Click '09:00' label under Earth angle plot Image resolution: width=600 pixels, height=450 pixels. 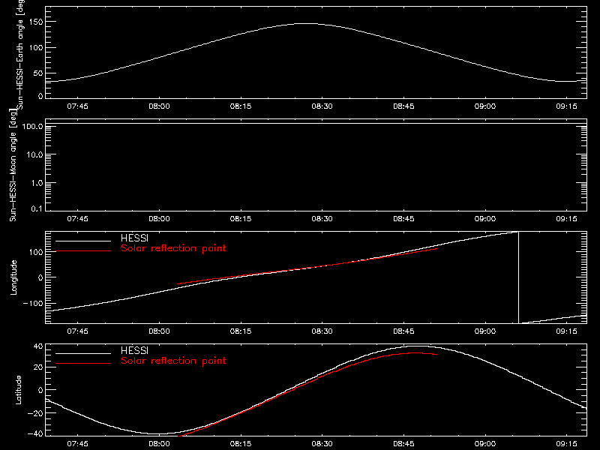[485, 106]
